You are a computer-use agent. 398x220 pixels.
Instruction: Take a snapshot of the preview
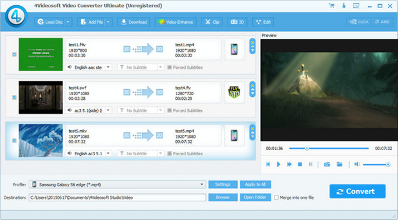tap(327, 165)
